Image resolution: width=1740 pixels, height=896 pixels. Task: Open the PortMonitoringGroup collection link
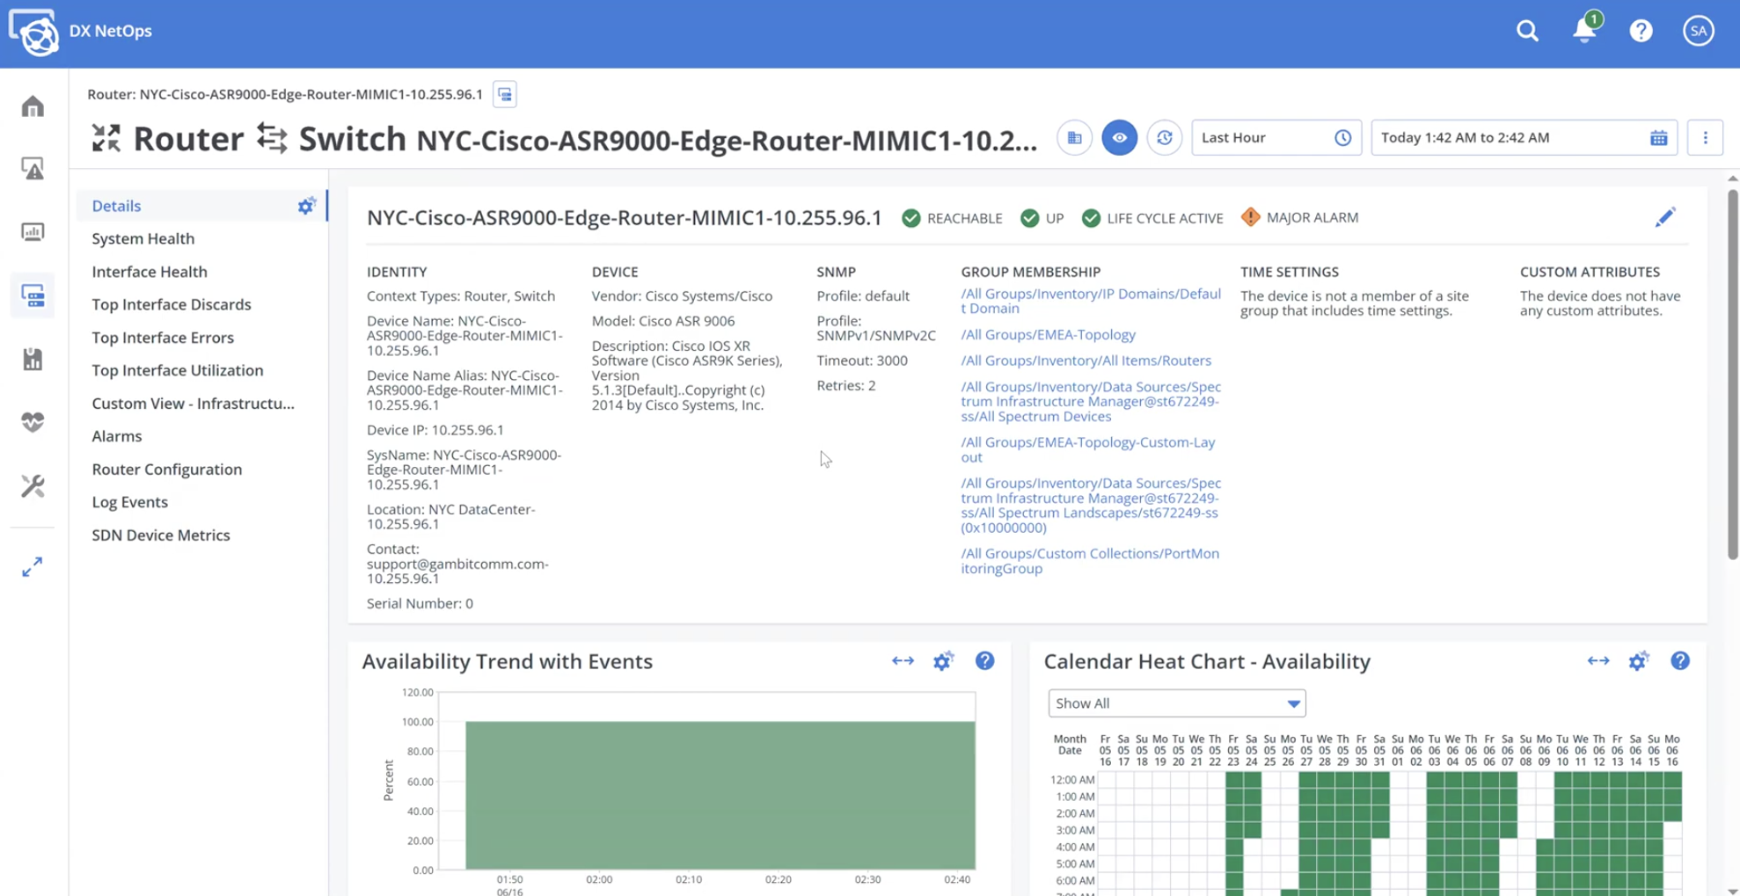tap(1089, 561)
